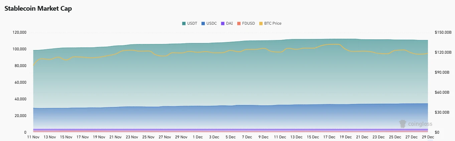Click the $150.00B right axis label
The width and height of the screenshot is (455, 141).
tap(443, 33)
